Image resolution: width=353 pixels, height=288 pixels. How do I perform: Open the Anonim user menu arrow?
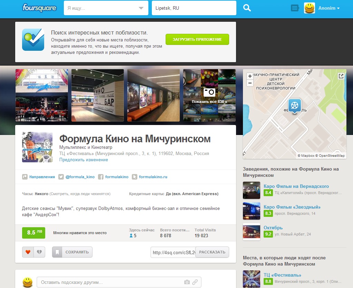point(338,8)
